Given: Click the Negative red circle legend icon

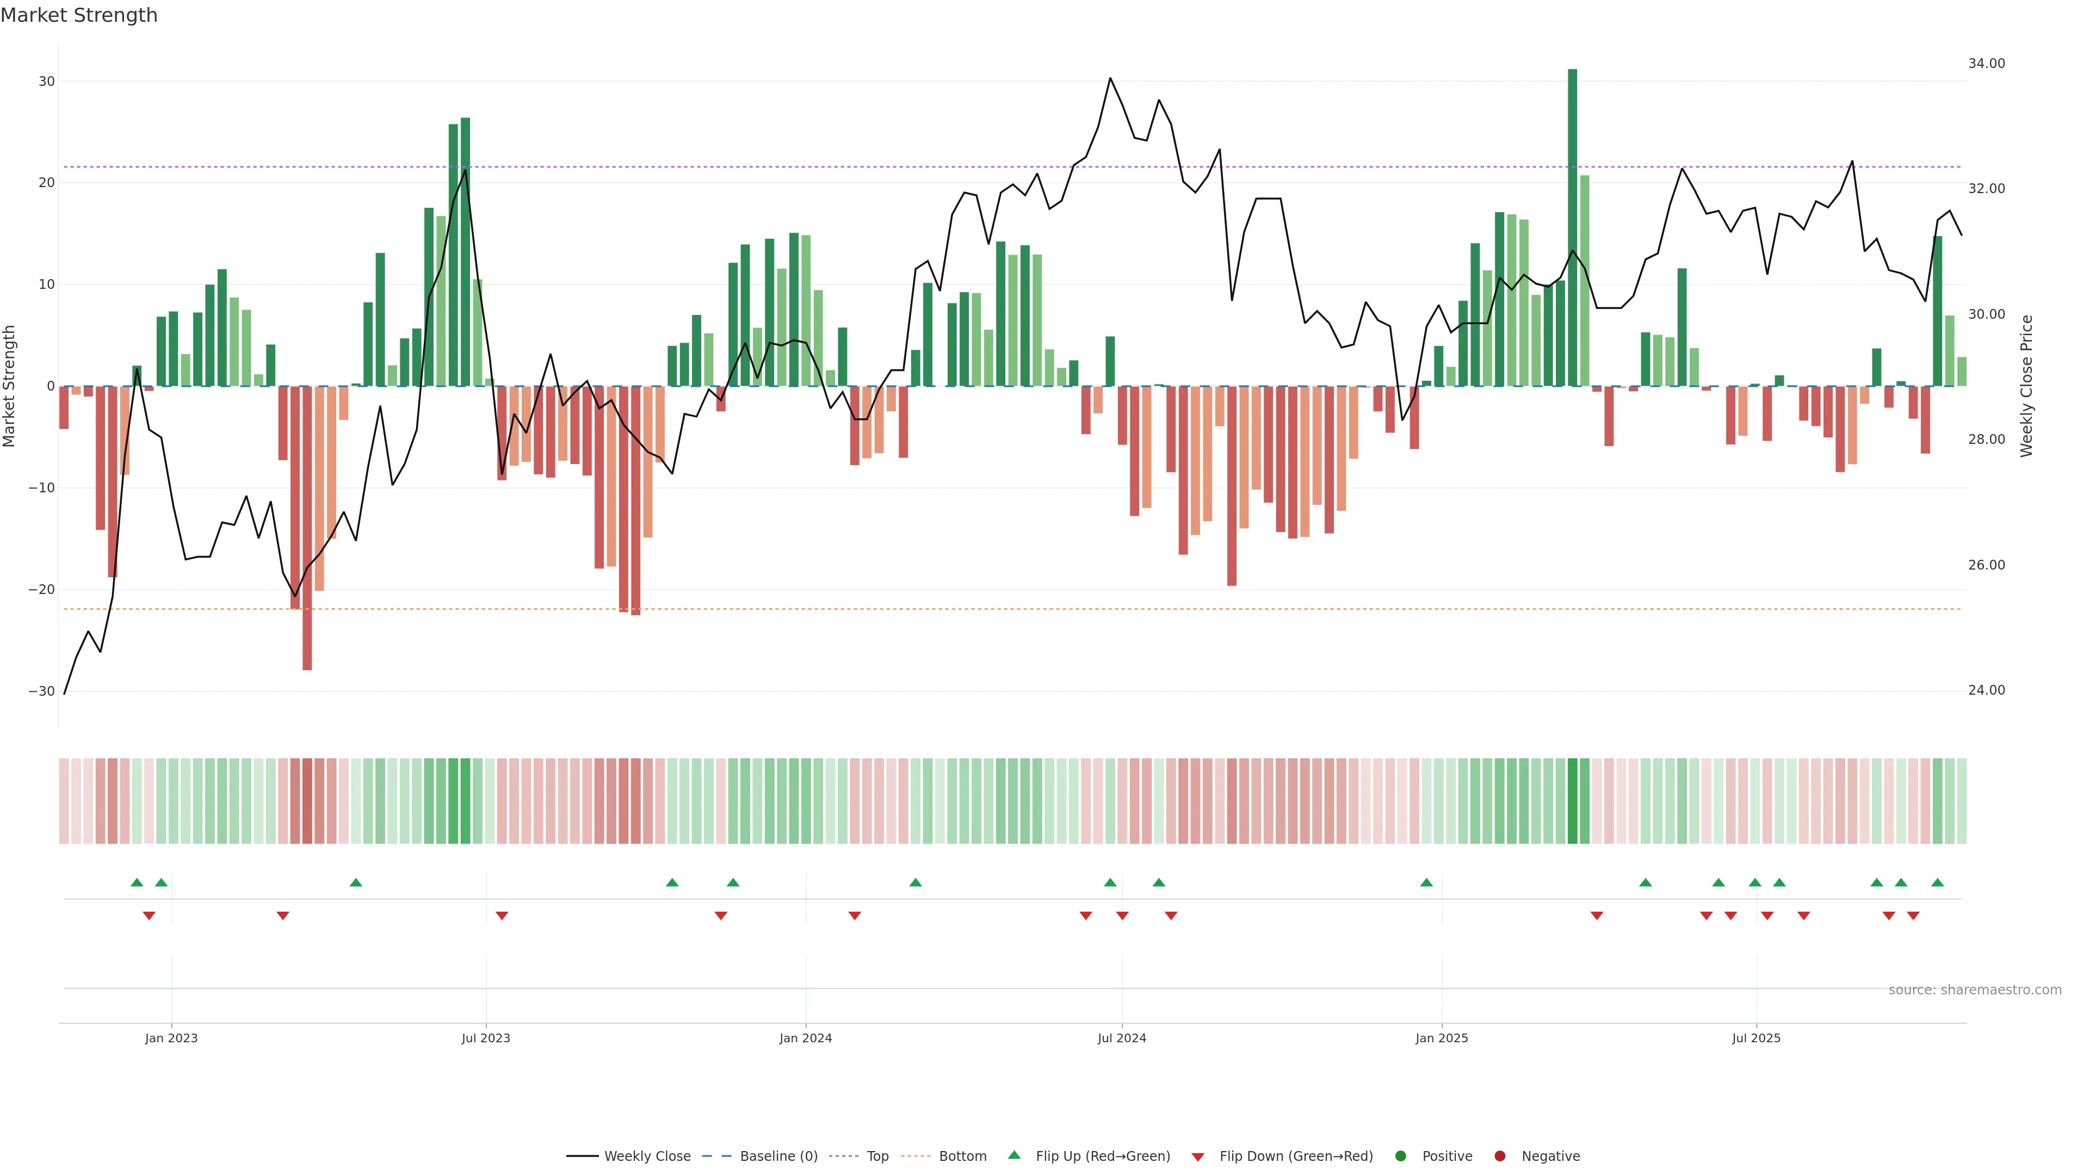Looking at the screenshot, I should [1499, 1157].
